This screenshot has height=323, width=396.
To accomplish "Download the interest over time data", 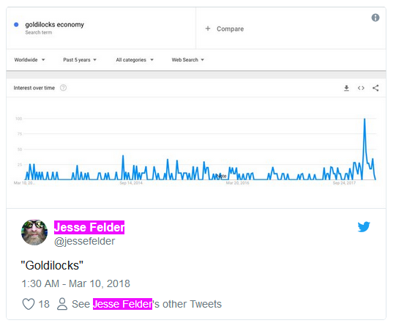I will [x=346, y=88].
